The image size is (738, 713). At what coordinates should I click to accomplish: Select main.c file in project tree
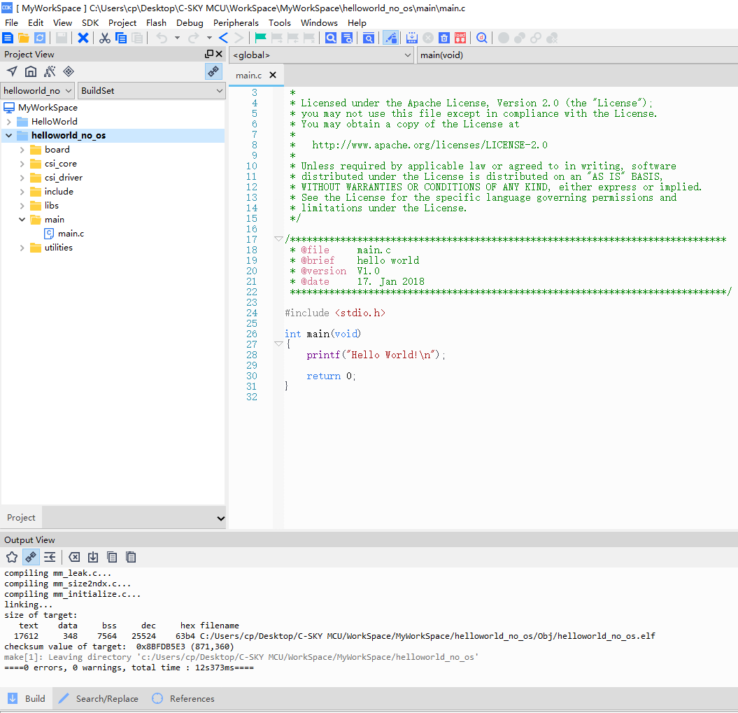(64, 234)
